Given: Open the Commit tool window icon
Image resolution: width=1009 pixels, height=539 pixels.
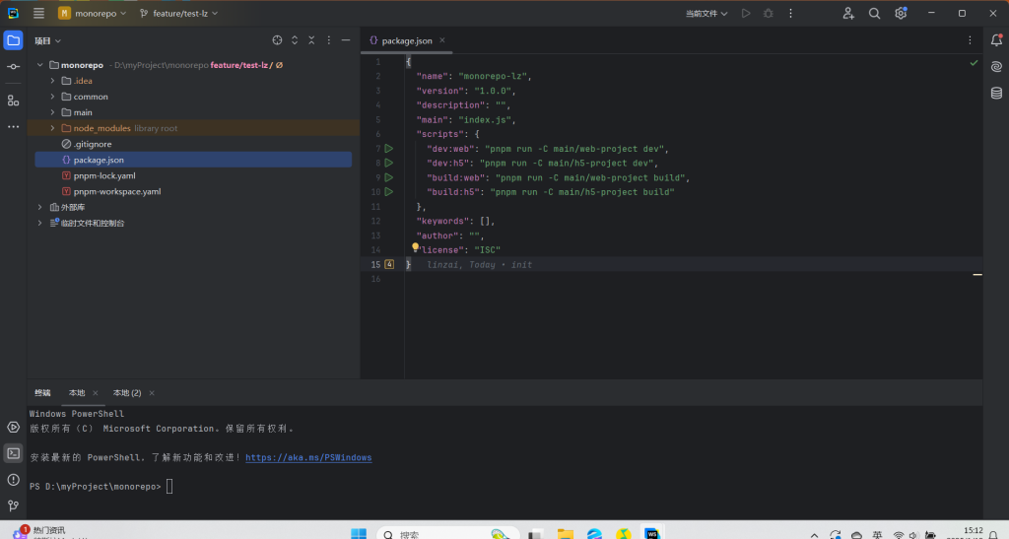Looking at the screenshot, I should [x=13, y=67].
